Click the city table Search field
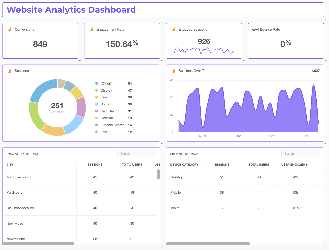The height and width of the screenshot is (250, 329). point(137,154)
